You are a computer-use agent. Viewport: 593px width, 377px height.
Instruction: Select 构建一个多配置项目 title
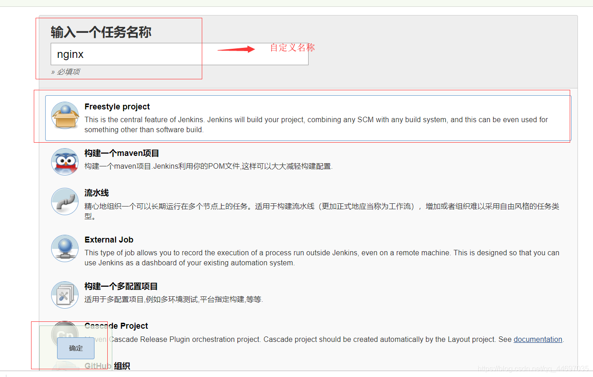pos(121,286)
